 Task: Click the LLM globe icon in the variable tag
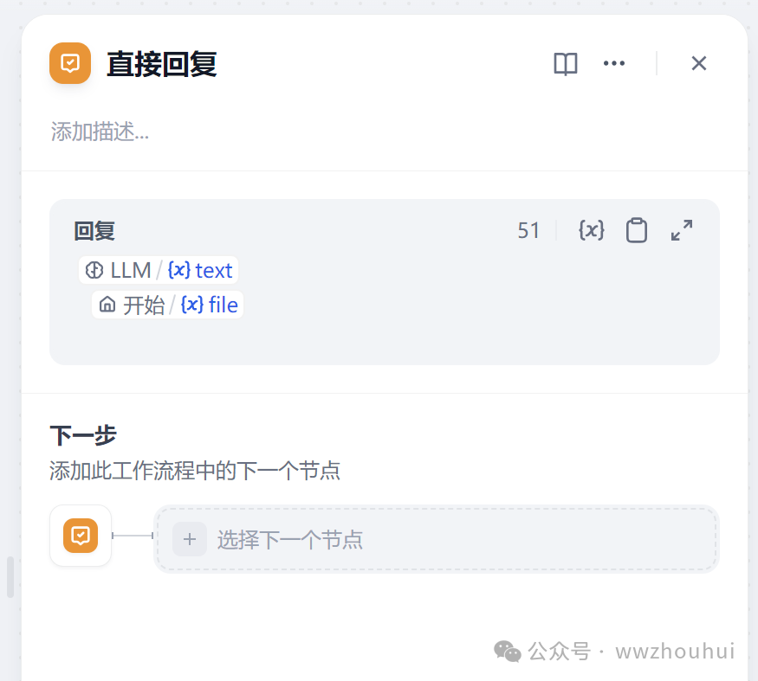coord(94,270)
